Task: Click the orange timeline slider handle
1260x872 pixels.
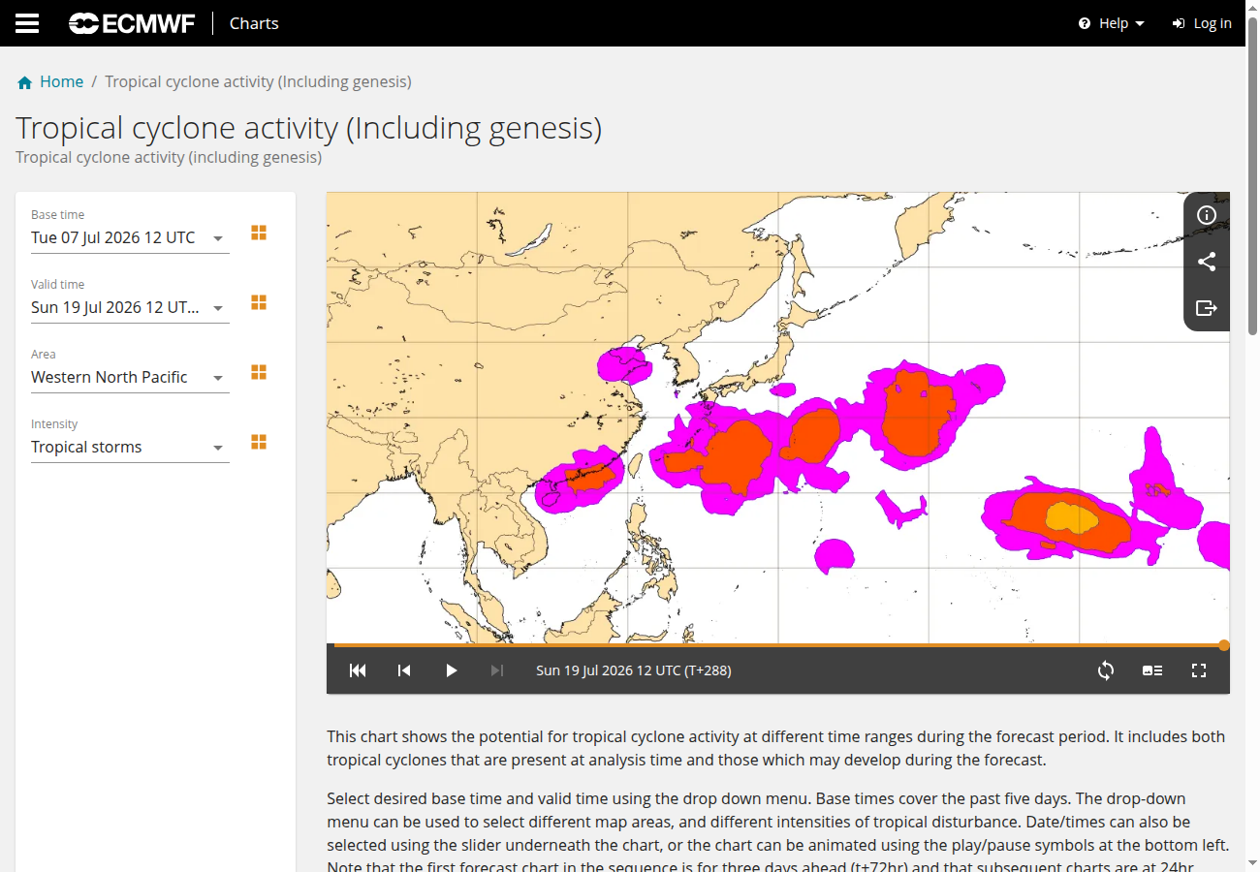Action: pyautogui.click(x=1224, y=645)
